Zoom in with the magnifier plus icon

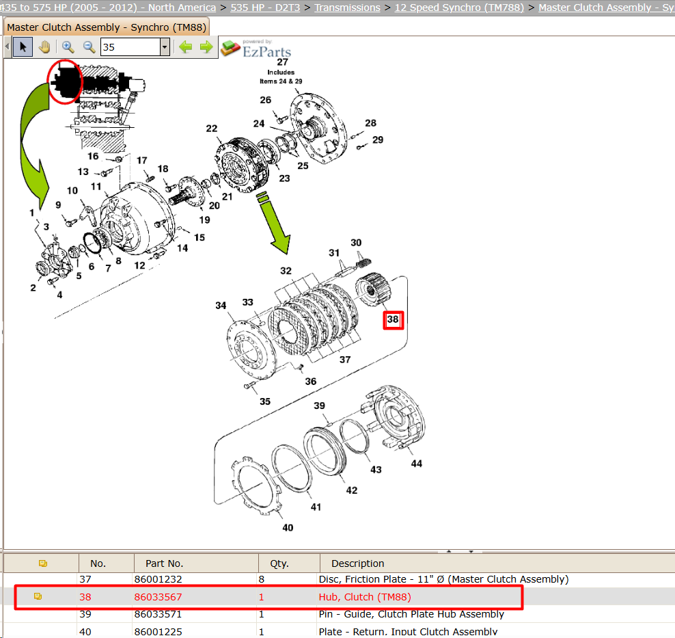68,47
